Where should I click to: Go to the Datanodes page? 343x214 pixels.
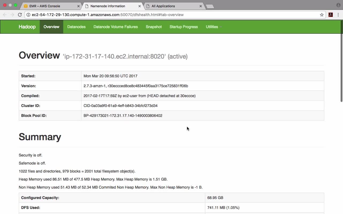[x=76, y=27]
